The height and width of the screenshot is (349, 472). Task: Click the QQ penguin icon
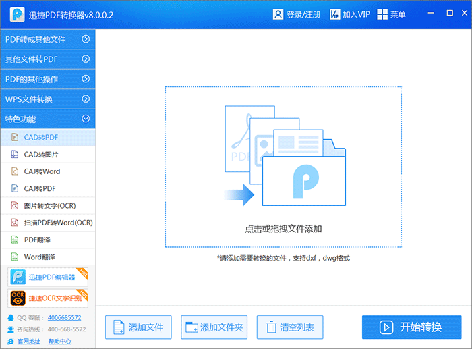10,317
